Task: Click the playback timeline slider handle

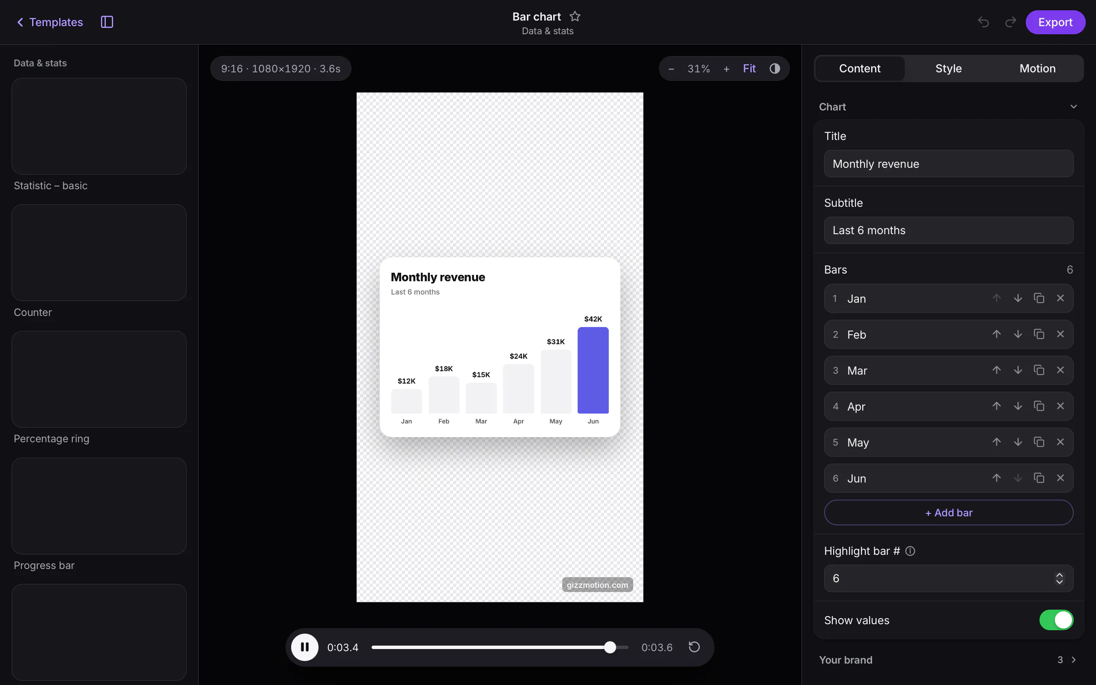Action: click(610, 647)
